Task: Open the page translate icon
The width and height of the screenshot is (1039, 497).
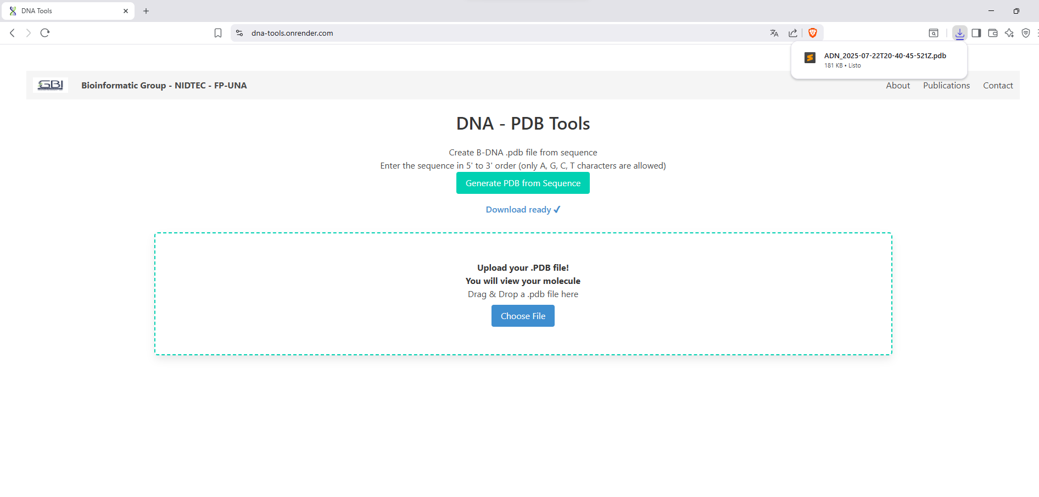Action: coord(774,33)
